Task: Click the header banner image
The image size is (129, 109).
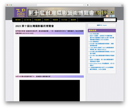Action: click(70, 12)
